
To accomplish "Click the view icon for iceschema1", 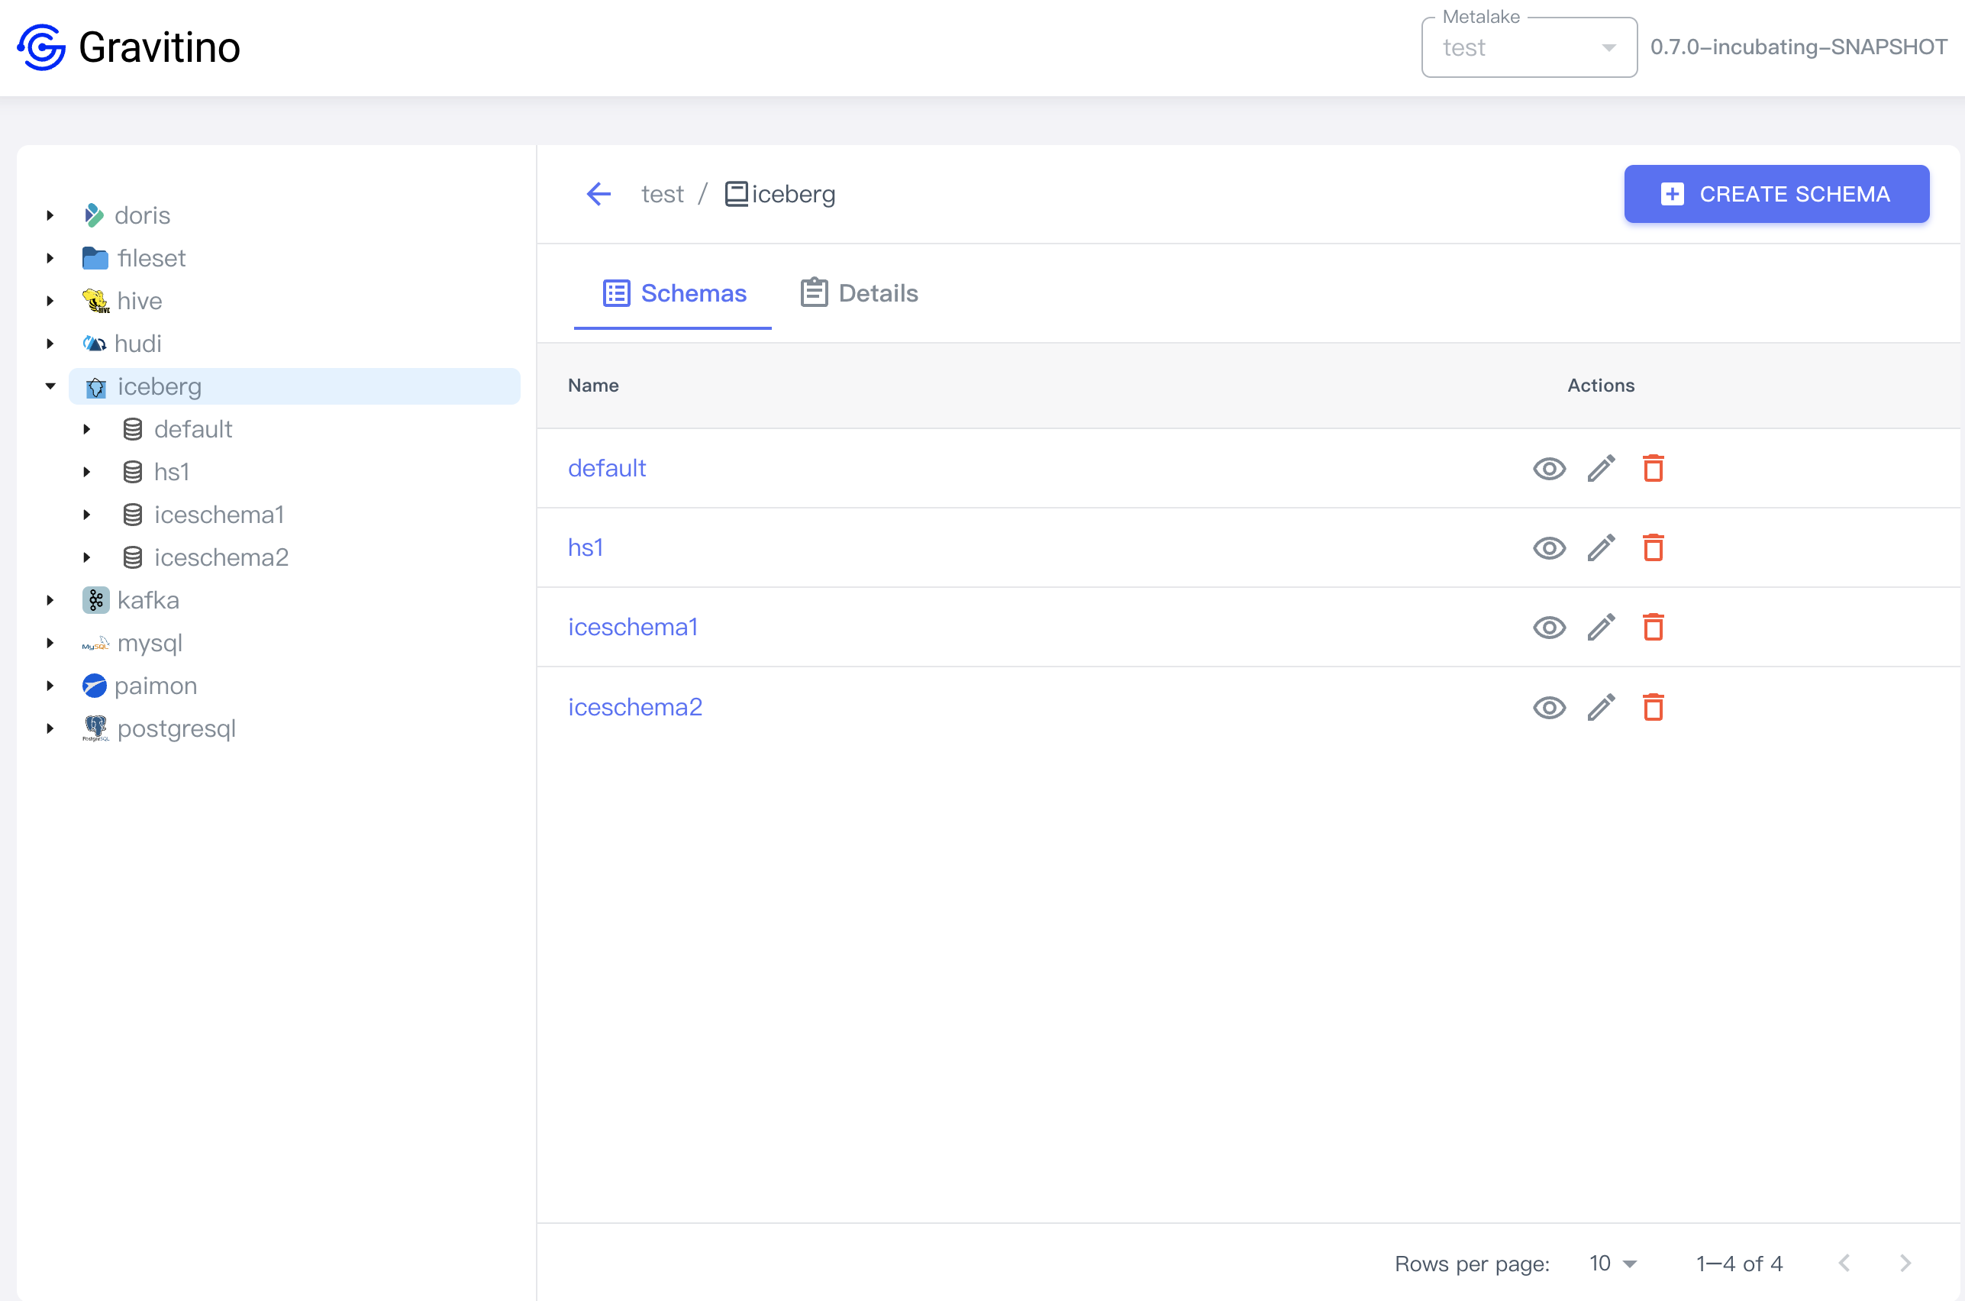I will pos(1550,628).
